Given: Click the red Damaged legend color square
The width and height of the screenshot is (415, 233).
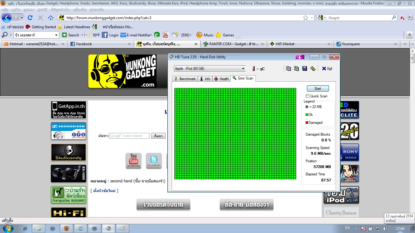Looking at the screenshot, I should coord(307,123).
